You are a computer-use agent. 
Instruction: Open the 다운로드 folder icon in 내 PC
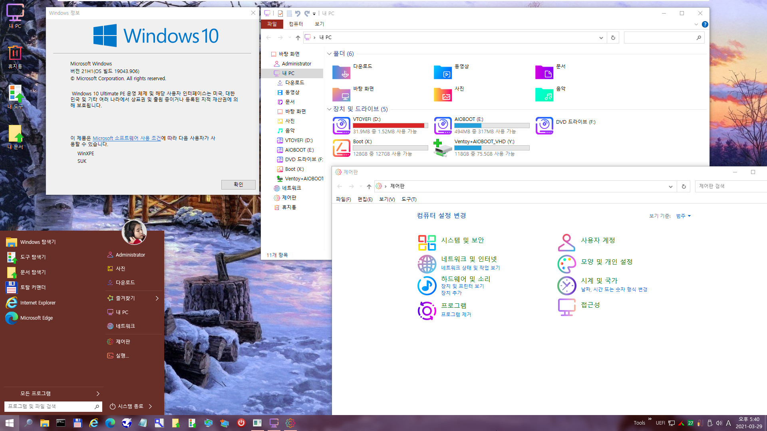(x=342, y=72)
